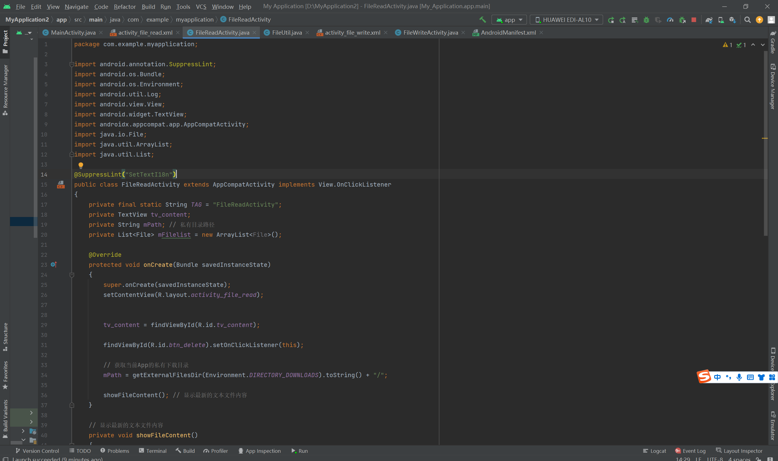
Task: Switch to the FileUtil.java tab
Action: [x=286, y=33]
